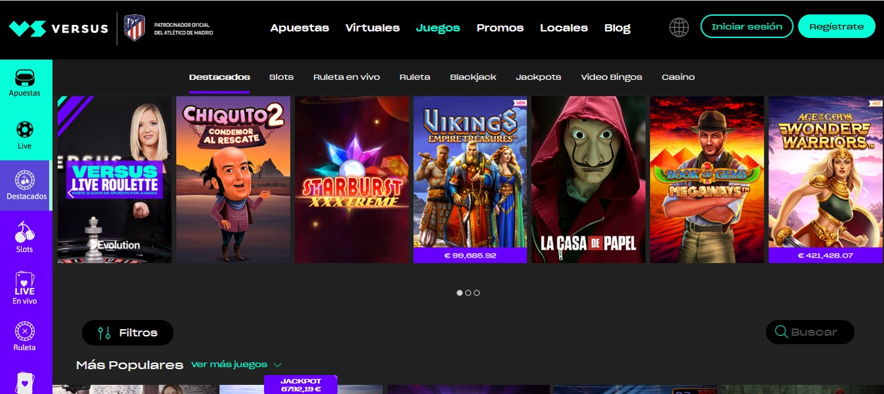Select the Blackjack category tab

473,77
